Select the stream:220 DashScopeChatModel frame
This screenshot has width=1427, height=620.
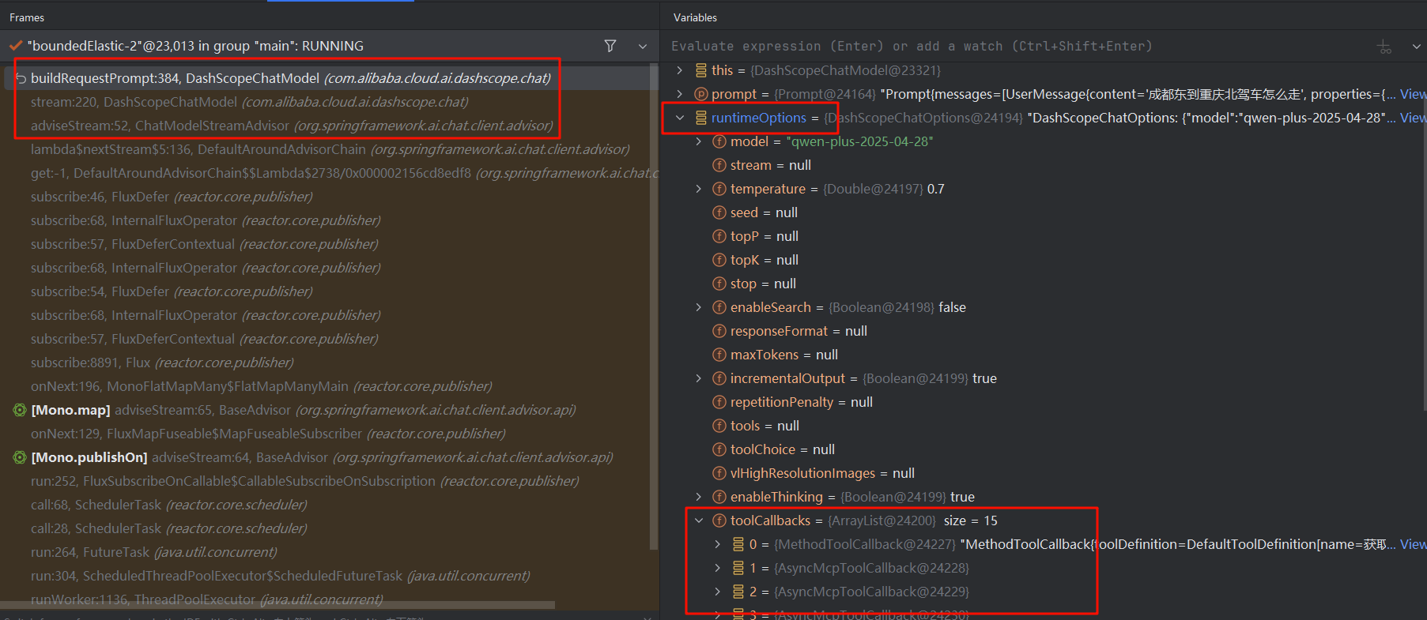pyautogui.click(x=249, y=102)
